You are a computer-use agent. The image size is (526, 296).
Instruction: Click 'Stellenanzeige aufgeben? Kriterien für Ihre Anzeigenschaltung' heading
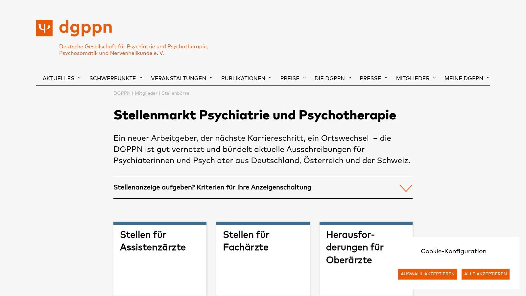coord(212,187)
